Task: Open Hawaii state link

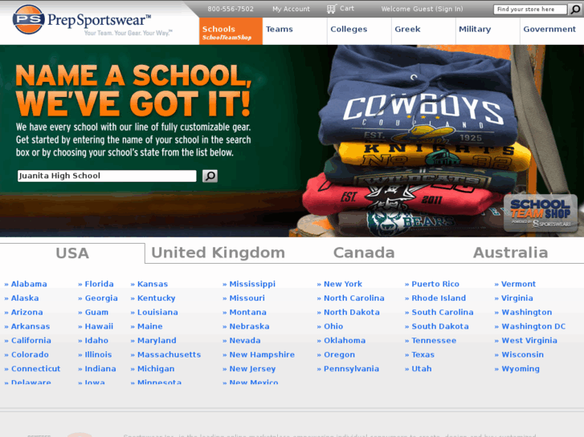Action: [x=99, y=326]
